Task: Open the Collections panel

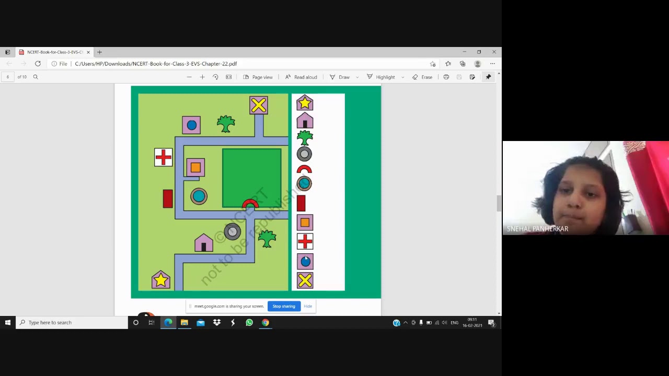Action: 463,64
